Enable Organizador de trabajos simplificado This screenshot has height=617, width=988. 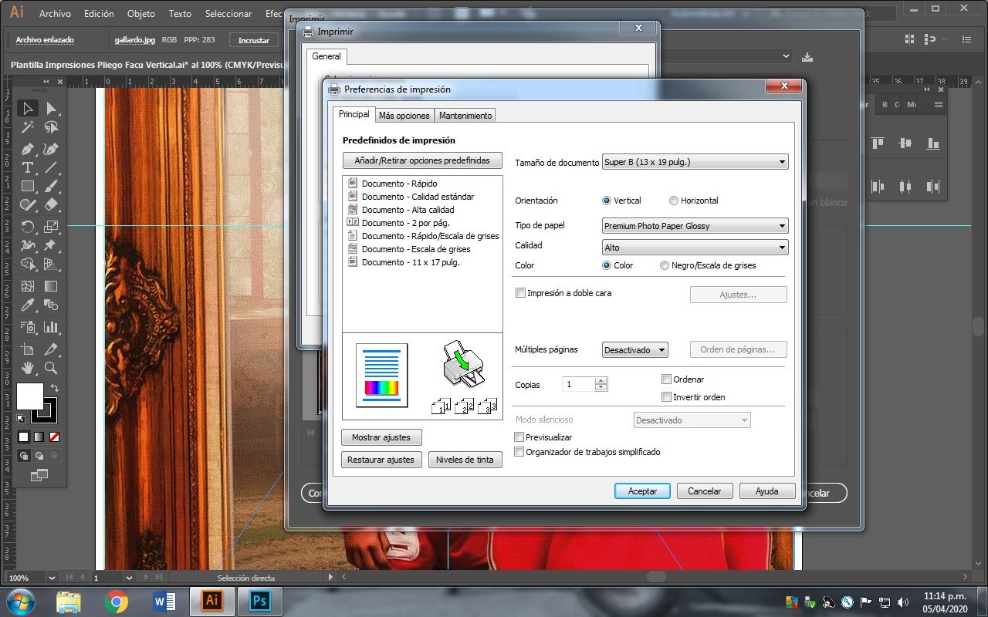click(x=519, y=452)
